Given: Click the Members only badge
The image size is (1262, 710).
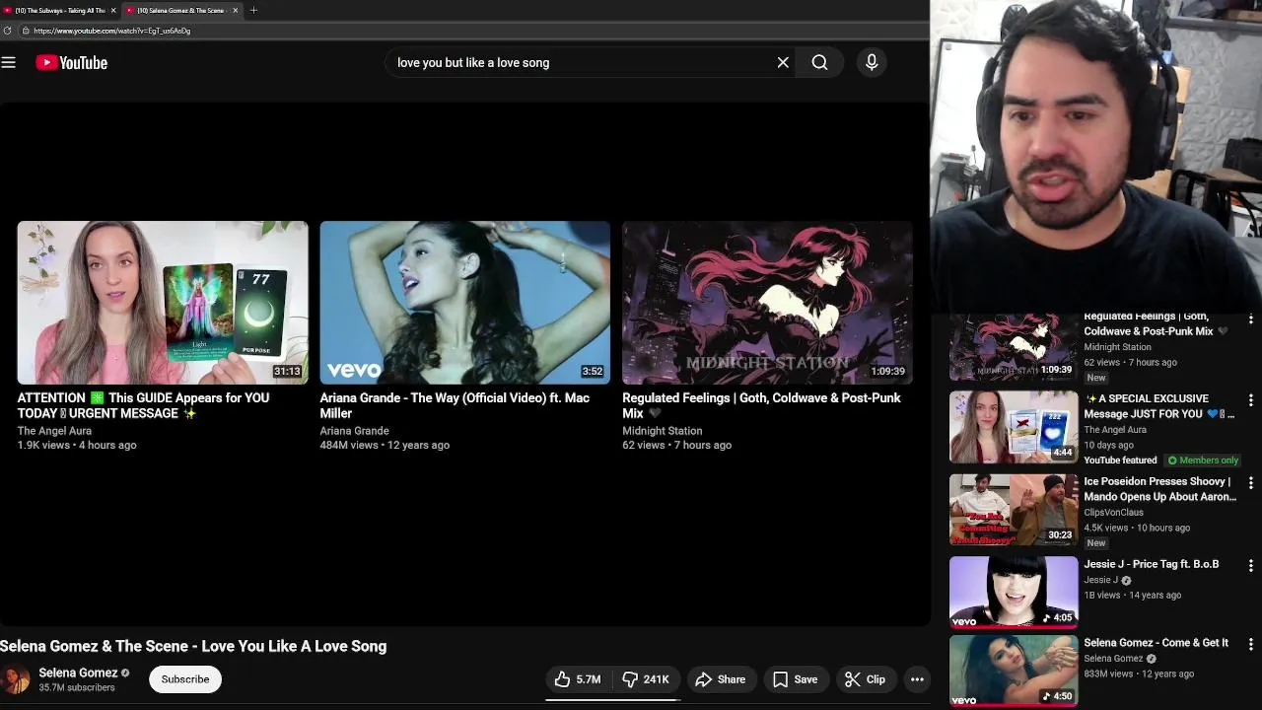Looking at the screenshot, I should pos(1203,461).
